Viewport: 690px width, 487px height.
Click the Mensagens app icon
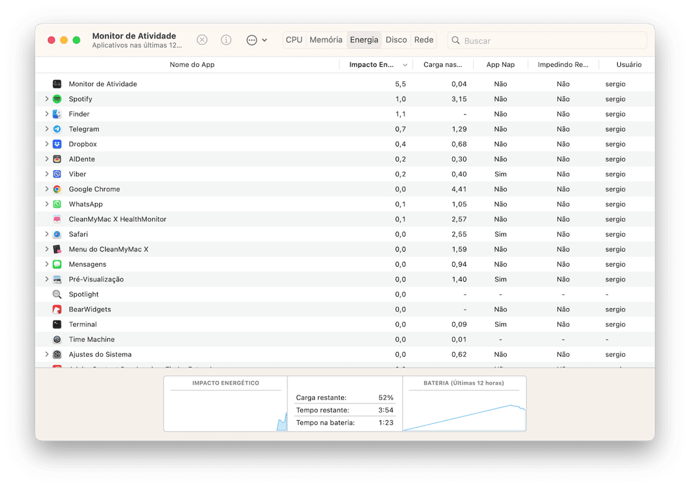57,265
